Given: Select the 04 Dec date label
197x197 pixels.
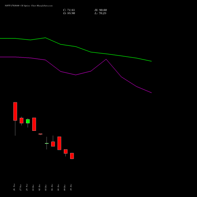Looking at the screenshot, I should (52, 188).
